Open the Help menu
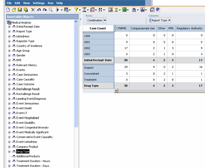Image resolution: width=205 pixels, height=168 pixels. [59, 3]
